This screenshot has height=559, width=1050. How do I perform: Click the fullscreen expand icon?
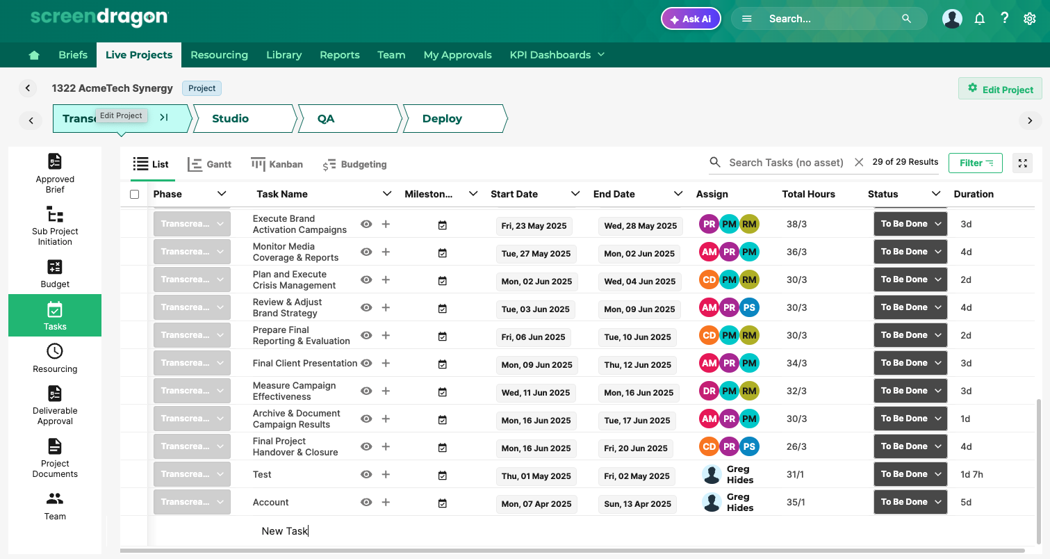pyautogui.click(x=1022, y=163)
